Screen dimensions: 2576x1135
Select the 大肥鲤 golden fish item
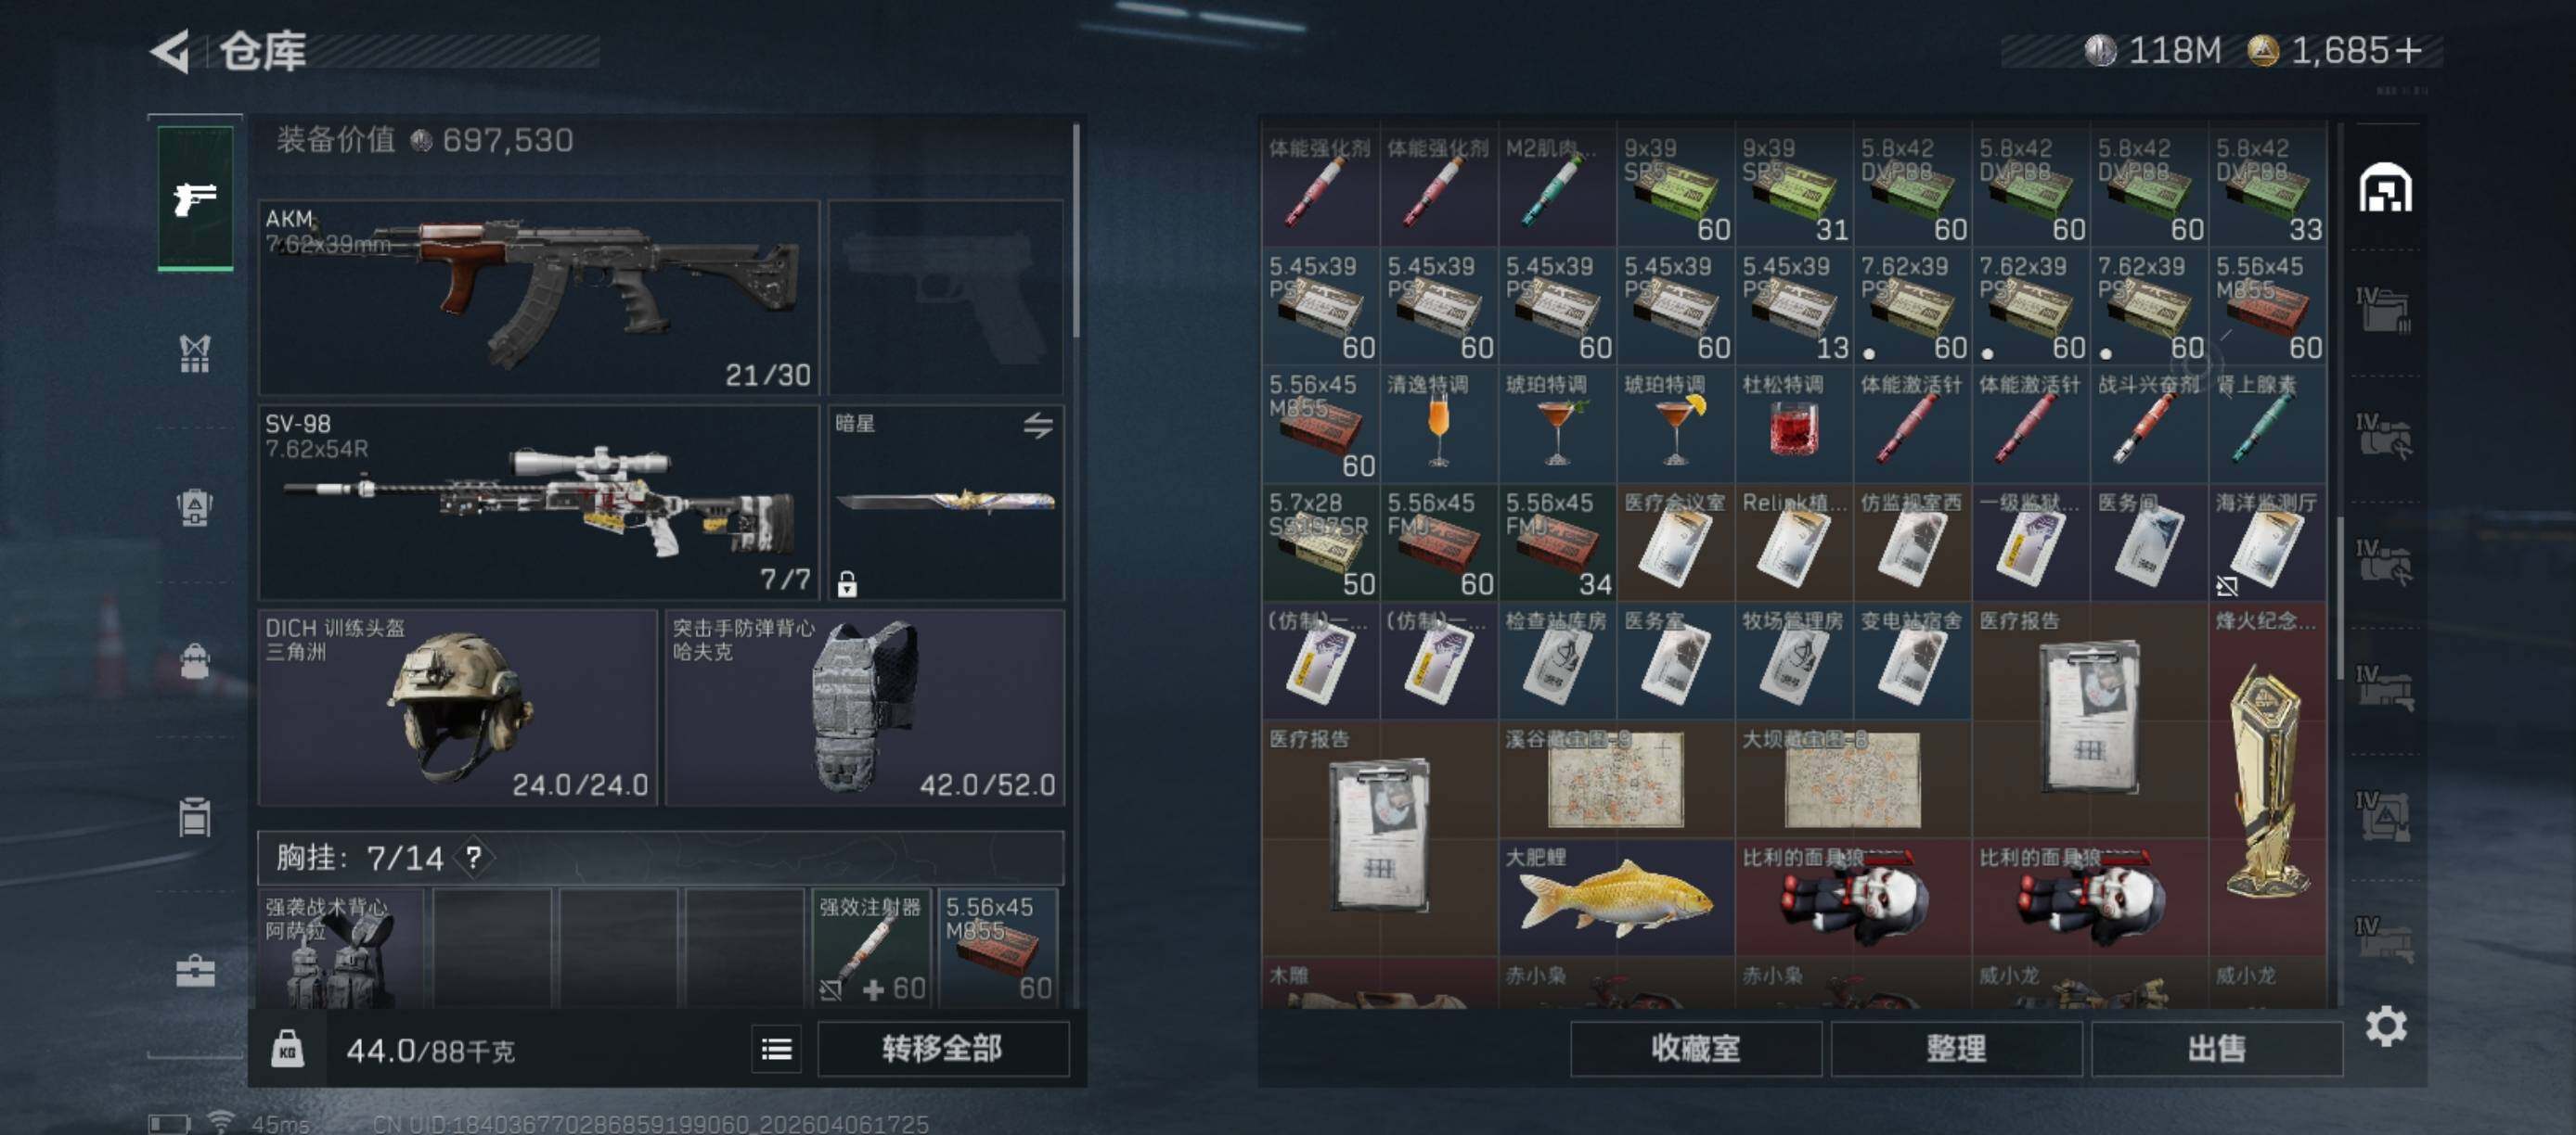click(x=1616, y=898)
